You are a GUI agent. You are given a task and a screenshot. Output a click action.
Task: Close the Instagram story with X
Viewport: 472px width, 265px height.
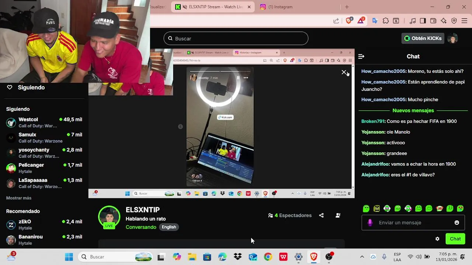click(x=344, y=73)
